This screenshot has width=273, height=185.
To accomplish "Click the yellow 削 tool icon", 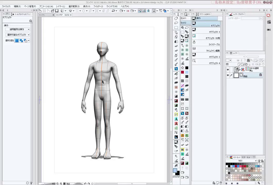I will [x=182, y=150].
